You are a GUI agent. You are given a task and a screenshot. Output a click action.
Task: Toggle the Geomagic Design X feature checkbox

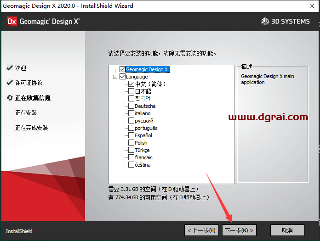click(x=122, y=69)
